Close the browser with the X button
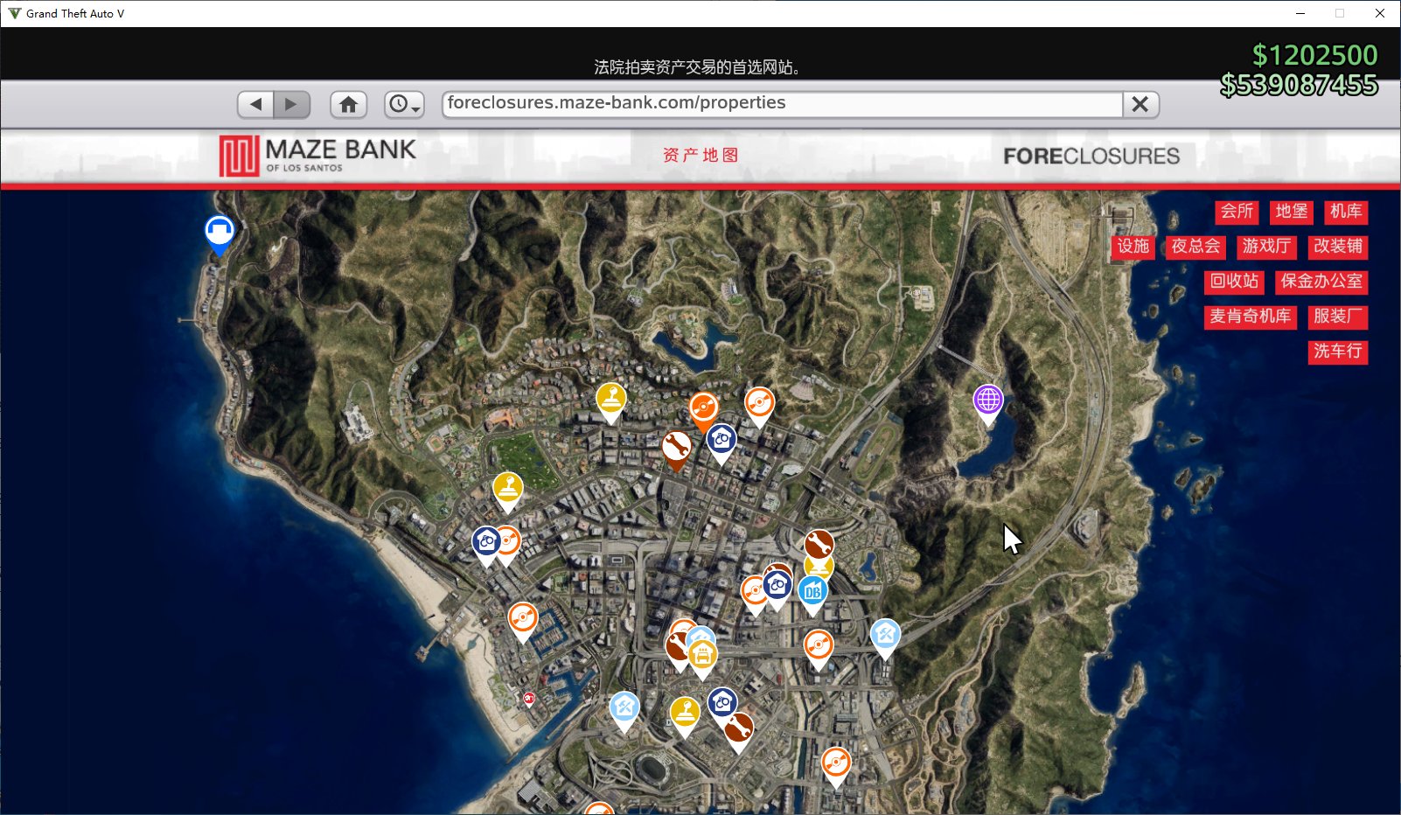The image size is (1401, 815). coord(1140,104)
